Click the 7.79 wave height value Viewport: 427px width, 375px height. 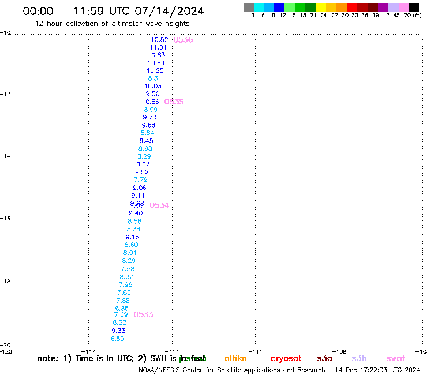pyautogui.click(x=141, y=179)
